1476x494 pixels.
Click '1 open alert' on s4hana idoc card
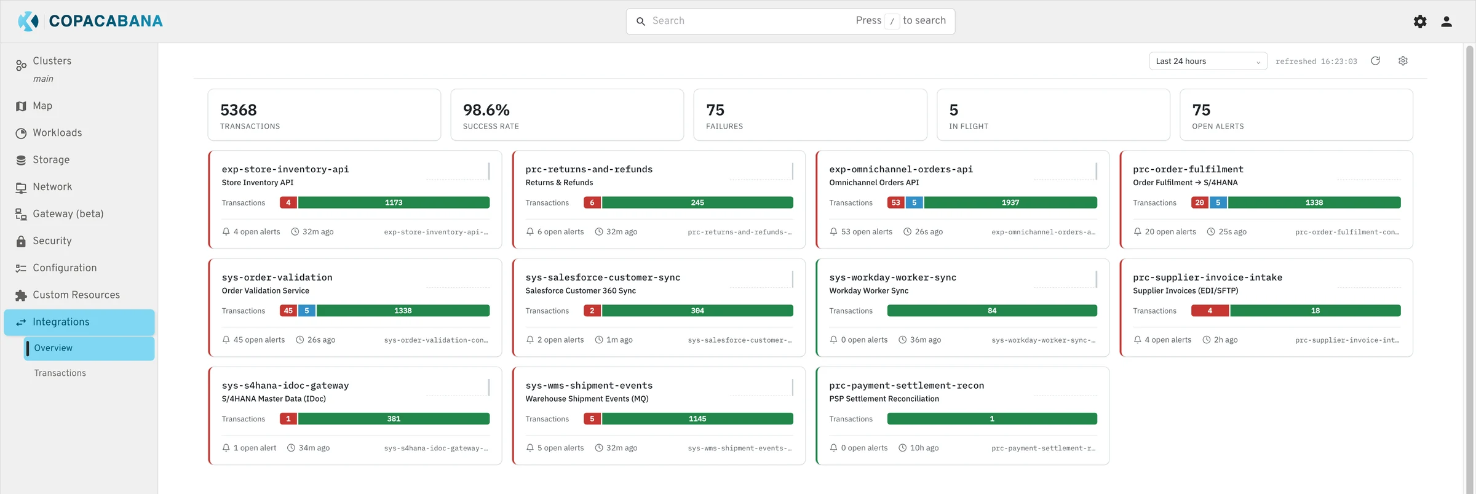click(x=255, y=448)
